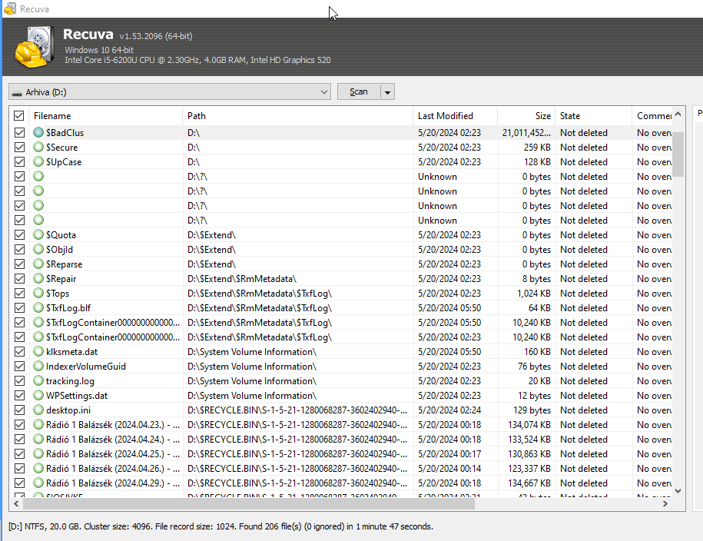Click the green status circle for $TxfLog.blf
703x541 pixels.
(x=38, y=307)
